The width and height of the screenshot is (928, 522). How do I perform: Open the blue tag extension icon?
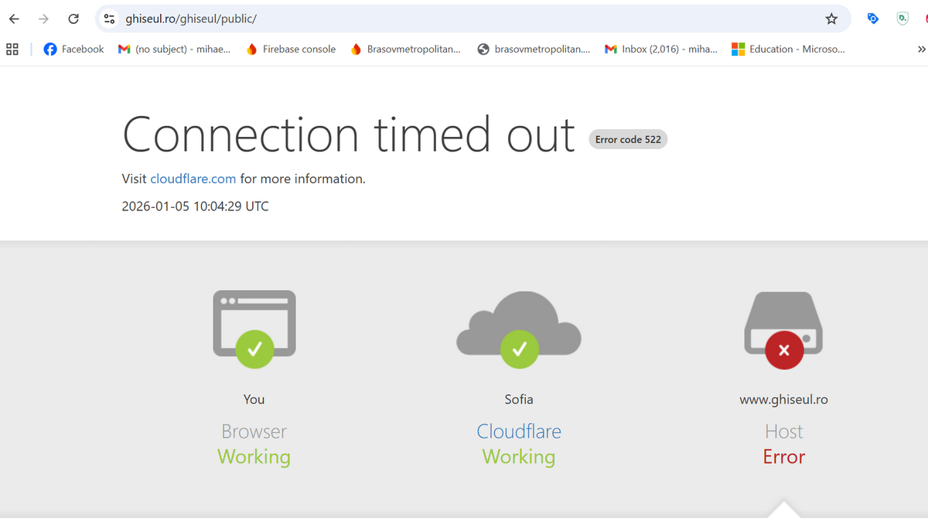point(873,19)
